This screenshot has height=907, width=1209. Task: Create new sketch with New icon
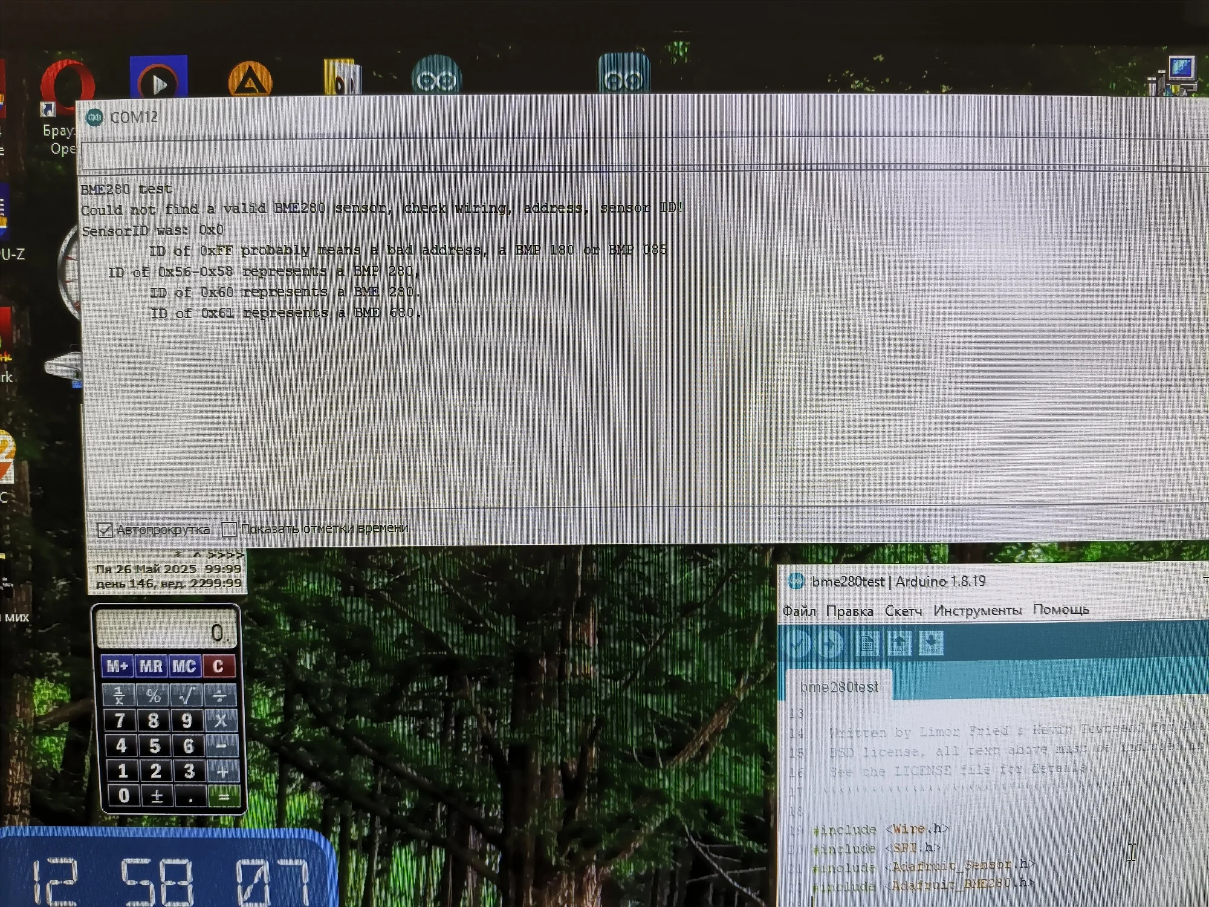coord(866,643)
